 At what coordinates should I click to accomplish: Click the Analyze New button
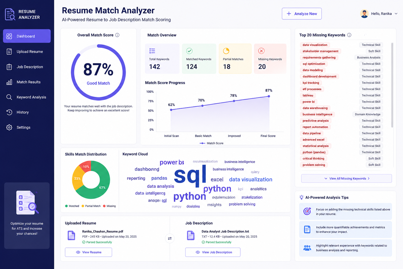click(x=302, y=14)
